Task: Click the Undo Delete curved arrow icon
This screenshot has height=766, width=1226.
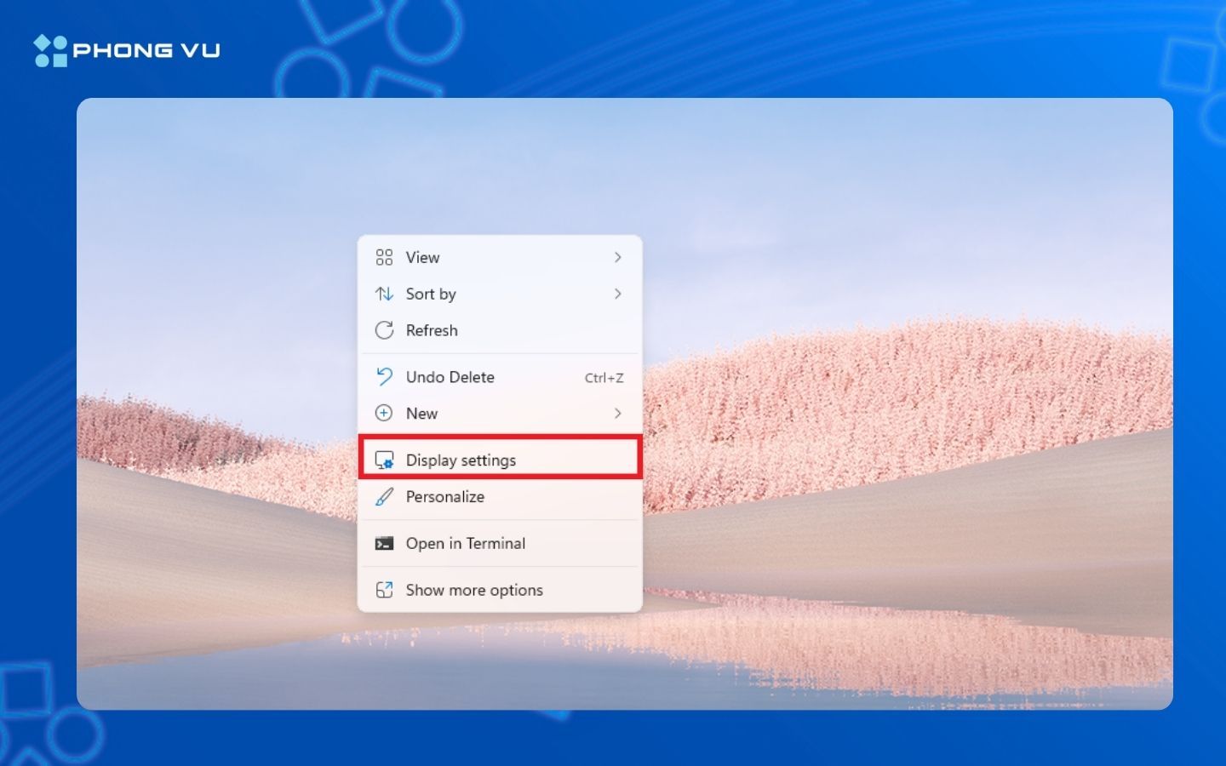Action: coord(385,376)
